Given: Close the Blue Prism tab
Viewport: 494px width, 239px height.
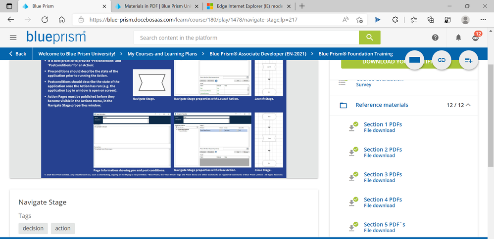Looking at the screenshot, I should click(104, 6).
